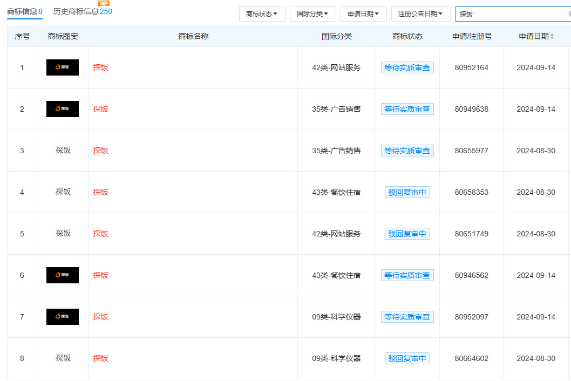Open the 探饭 name link in row 6
The image size is (571, 381).
coord(100,275)
